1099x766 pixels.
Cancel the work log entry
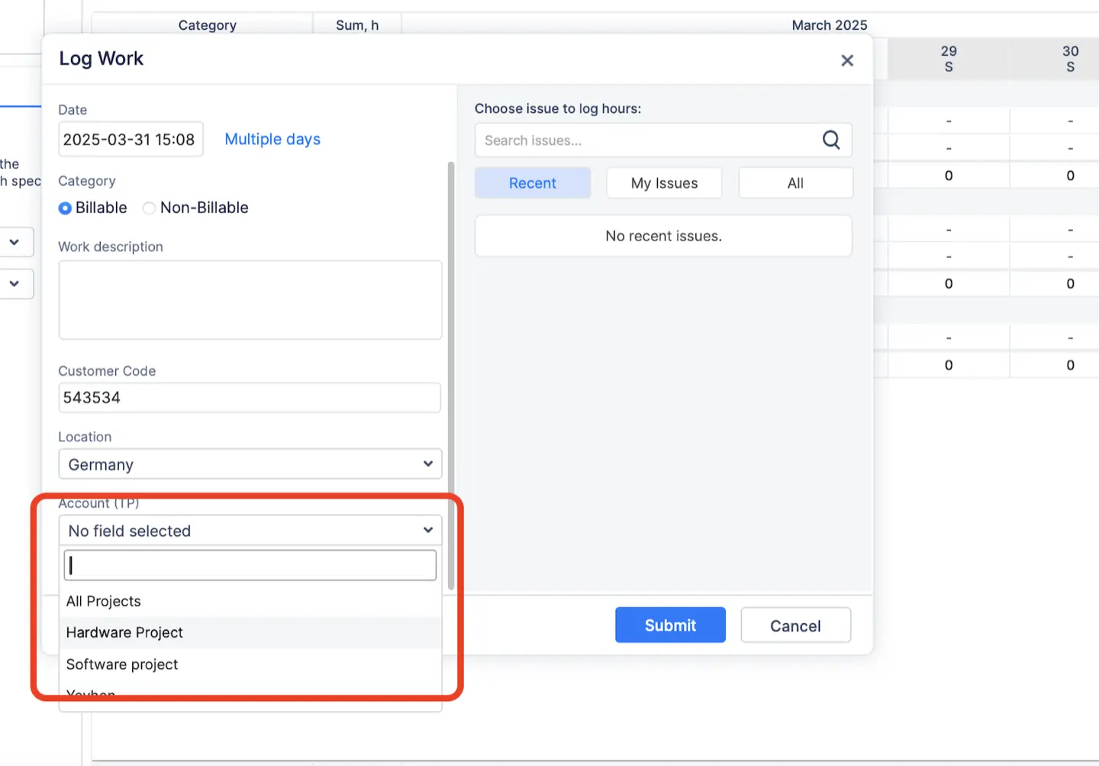click(x=795, y=625)
